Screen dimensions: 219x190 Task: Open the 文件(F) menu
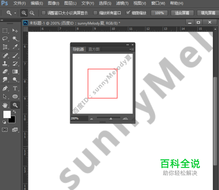click(x=20, y=3)
